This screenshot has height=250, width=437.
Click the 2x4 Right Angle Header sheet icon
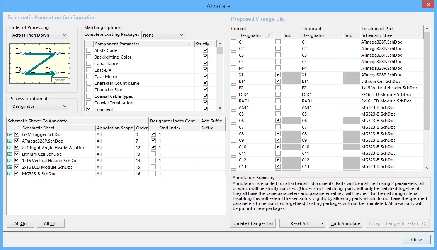tap(10, 148)
